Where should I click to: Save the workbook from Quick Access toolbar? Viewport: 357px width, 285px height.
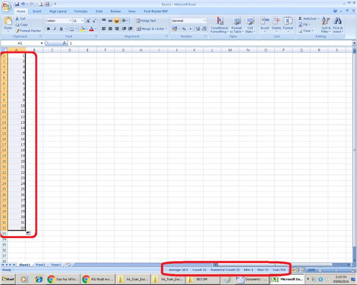click(x=17, y=4)
